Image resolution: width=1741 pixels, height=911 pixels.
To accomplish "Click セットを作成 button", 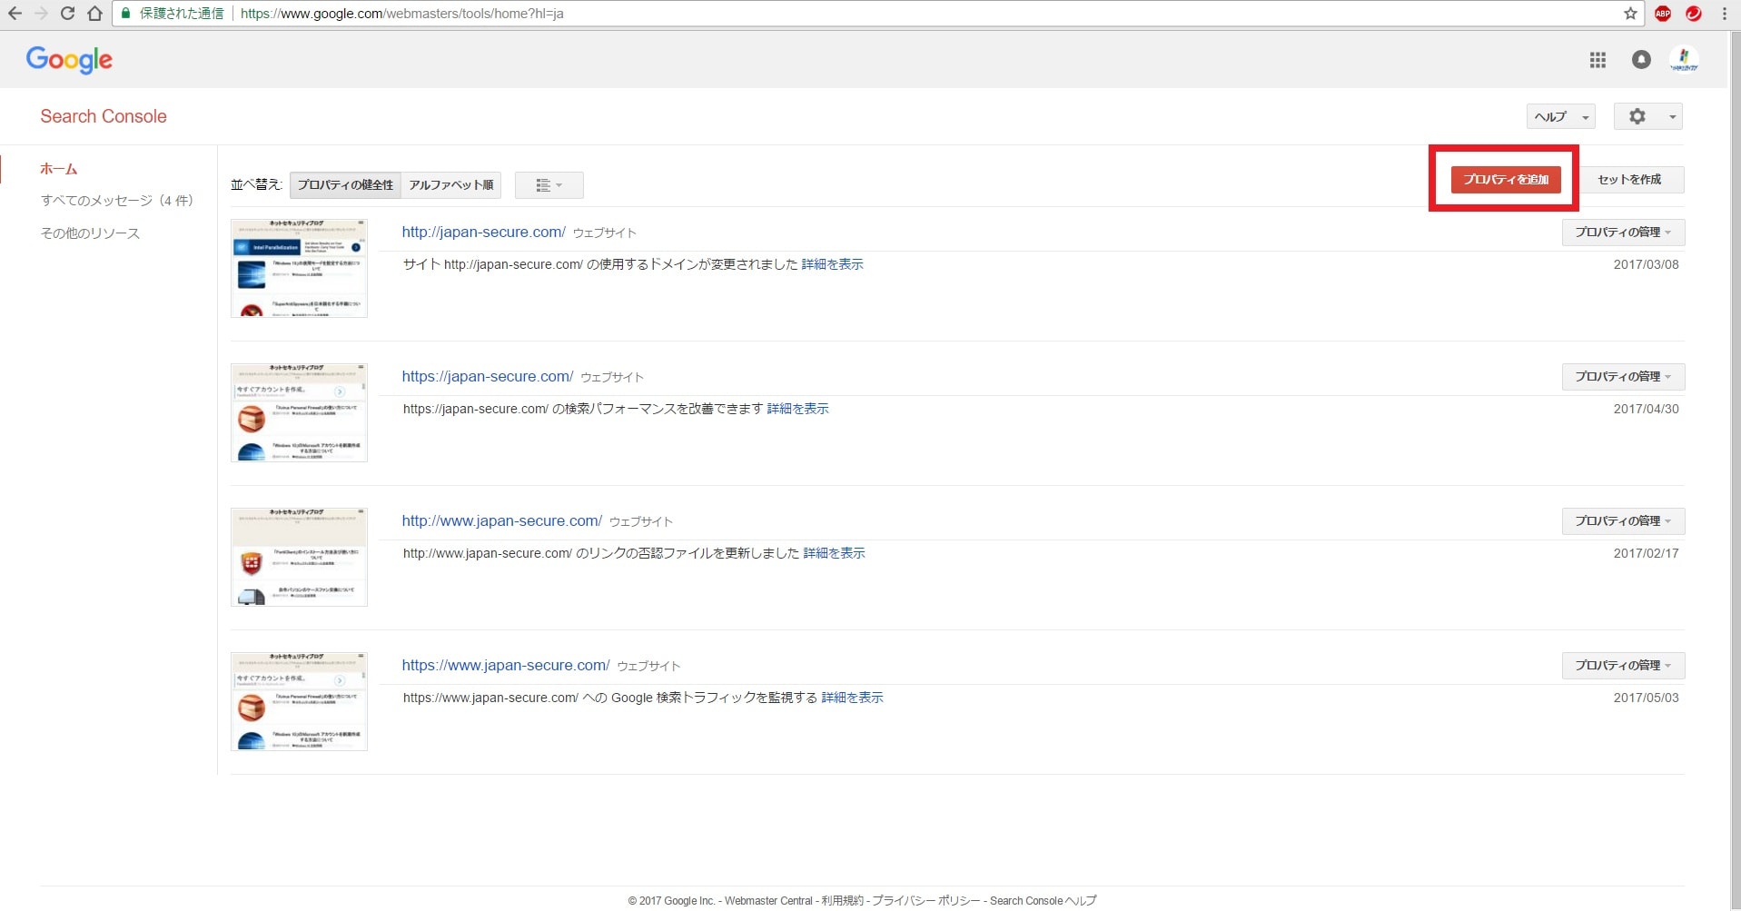I will tap(1629, 180).
